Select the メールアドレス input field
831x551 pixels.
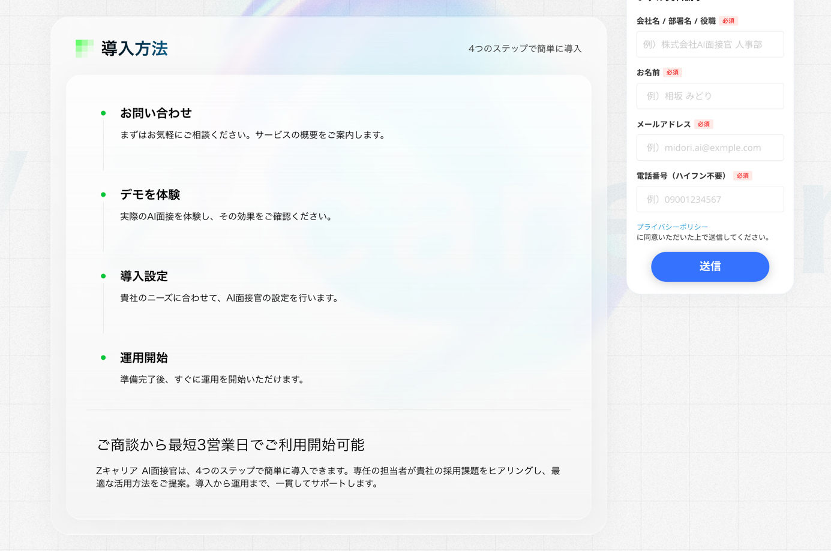(710, 147)
